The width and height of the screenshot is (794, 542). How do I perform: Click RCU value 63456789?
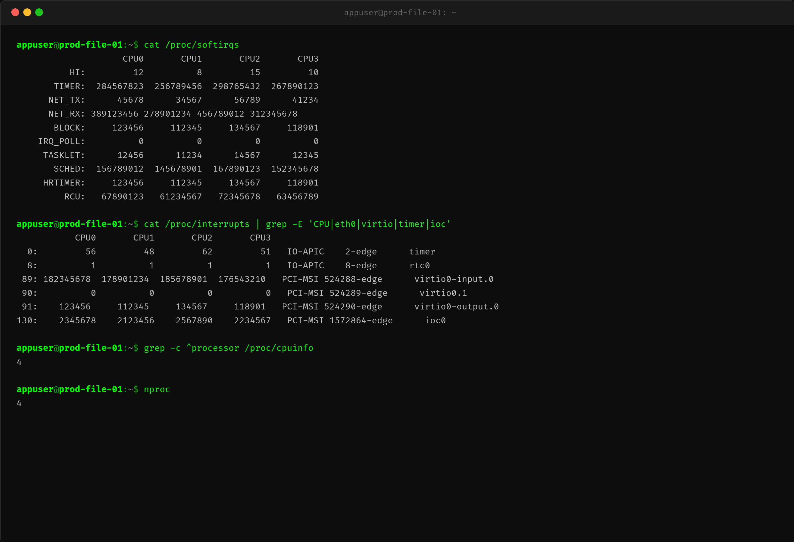297,197
